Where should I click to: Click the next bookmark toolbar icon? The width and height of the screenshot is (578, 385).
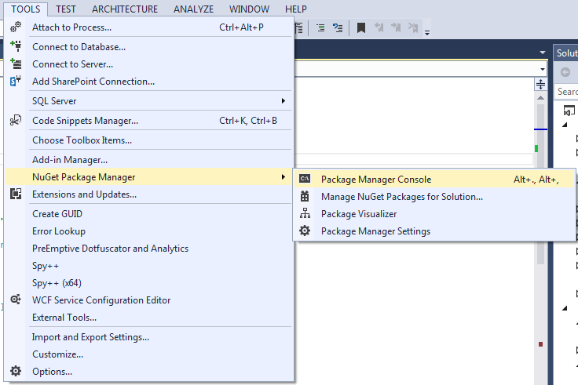tap(396, 27)
